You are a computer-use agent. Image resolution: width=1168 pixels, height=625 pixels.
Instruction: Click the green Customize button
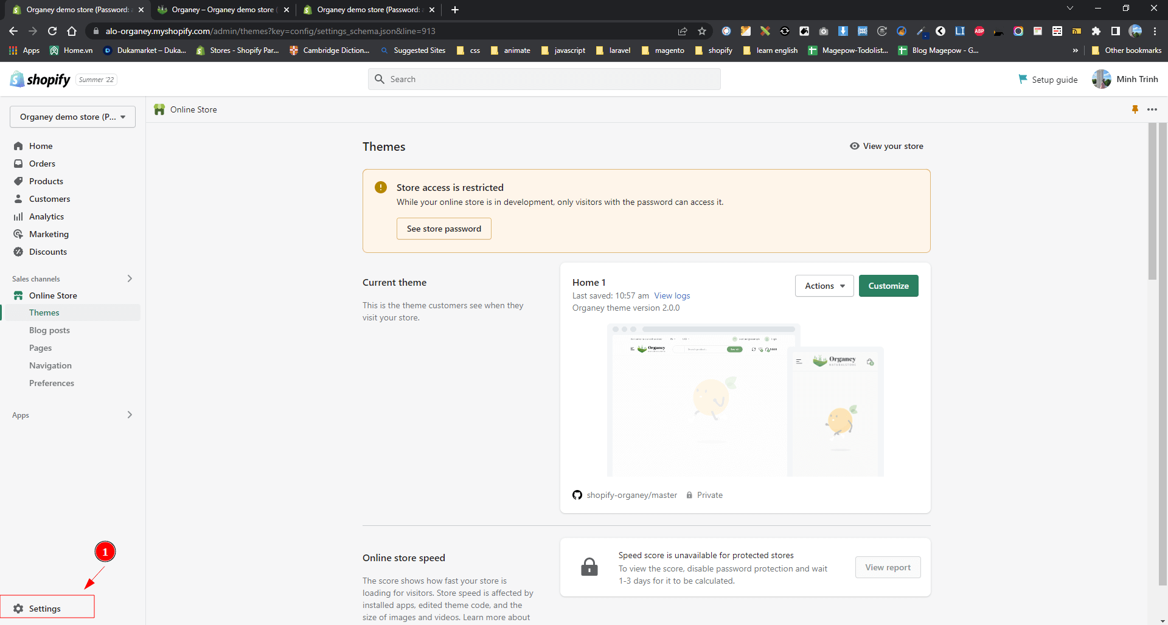pyautogui.click(x=888, y=286)
